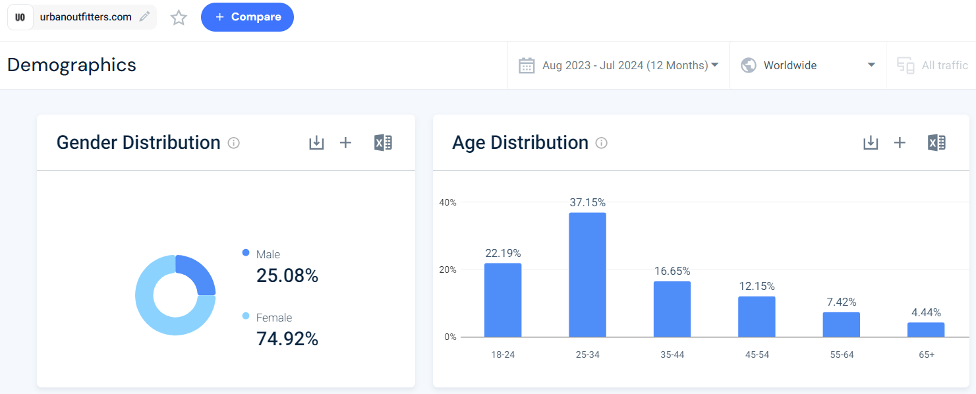The width and height of the screenshot is (976, 394).
Task: Download the Gender Distribution chart
Action: tap(316, 142)
